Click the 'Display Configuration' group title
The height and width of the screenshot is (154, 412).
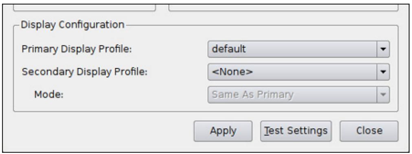click(x=72, y=25)
